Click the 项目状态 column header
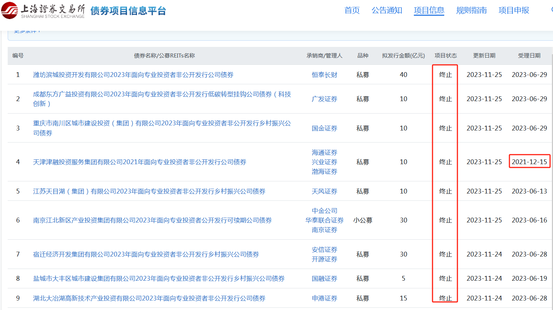This screenshot has width=553, height=310. pos(445,56)
